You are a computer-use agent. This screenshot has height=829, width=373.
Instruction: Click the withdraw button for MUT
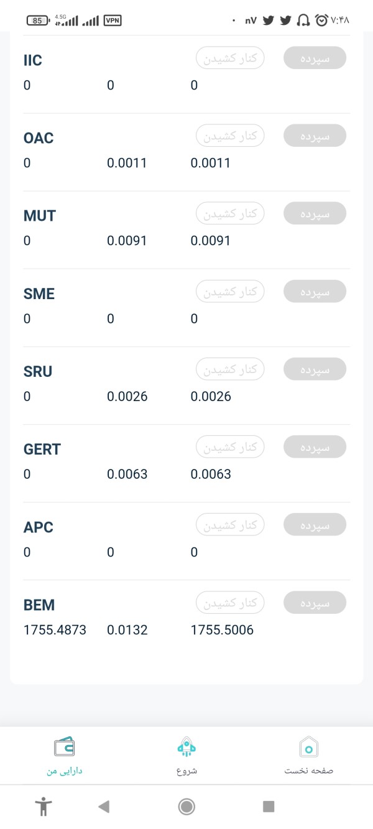tap(231, 213)
